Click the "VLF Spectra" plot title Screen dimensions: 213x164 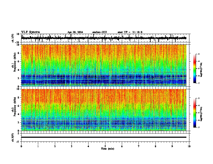[30, 32]
